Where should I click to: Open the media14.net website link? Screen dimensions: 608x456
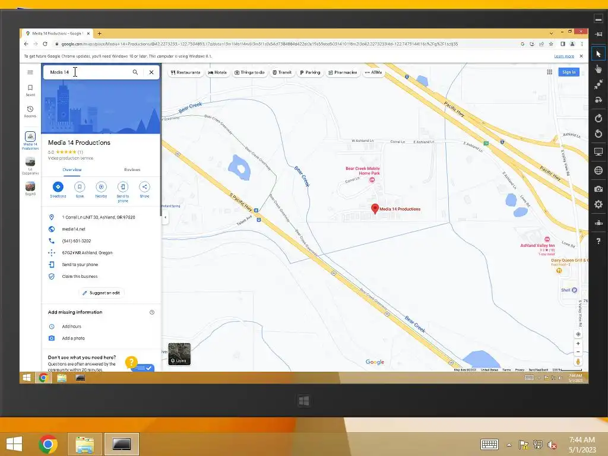74,229
